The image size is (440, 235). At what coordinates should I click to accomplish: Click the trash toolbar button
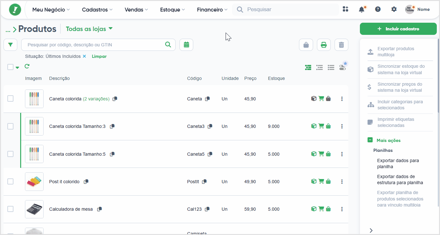pos(341,45)
